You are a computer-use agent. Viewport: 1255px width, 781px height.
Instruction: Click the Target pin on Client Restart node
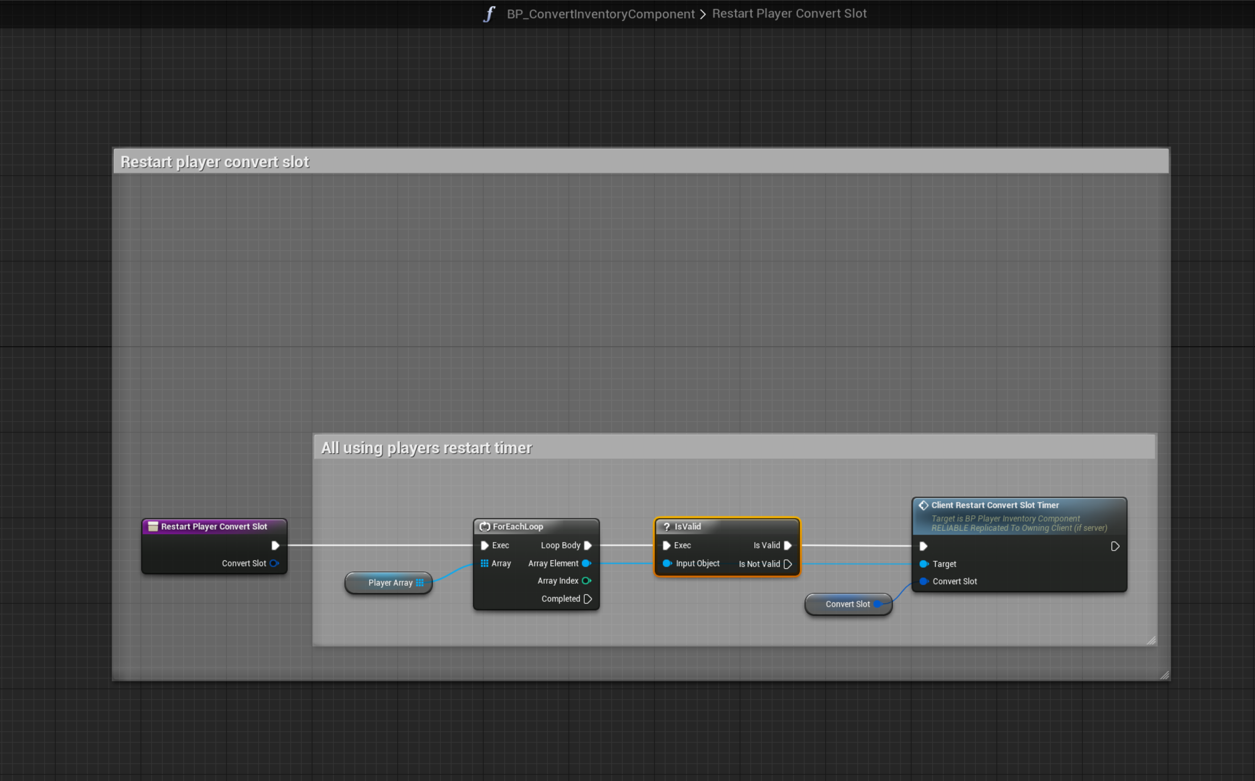[x=924, y=564]
